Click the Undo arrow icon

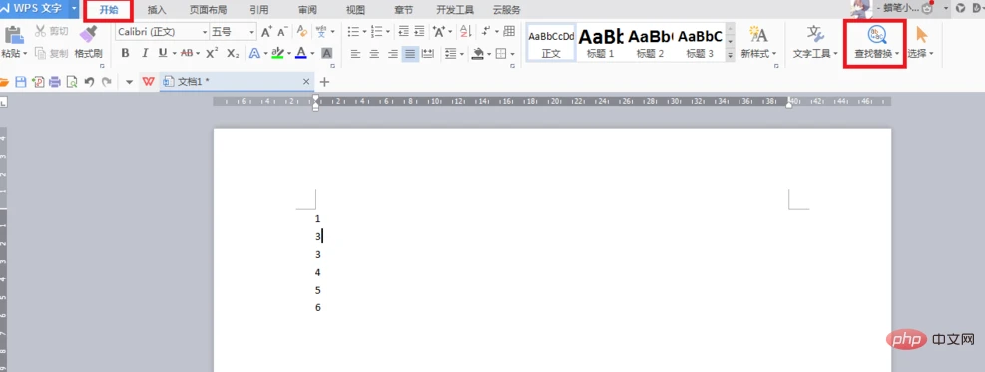(89, 82)
